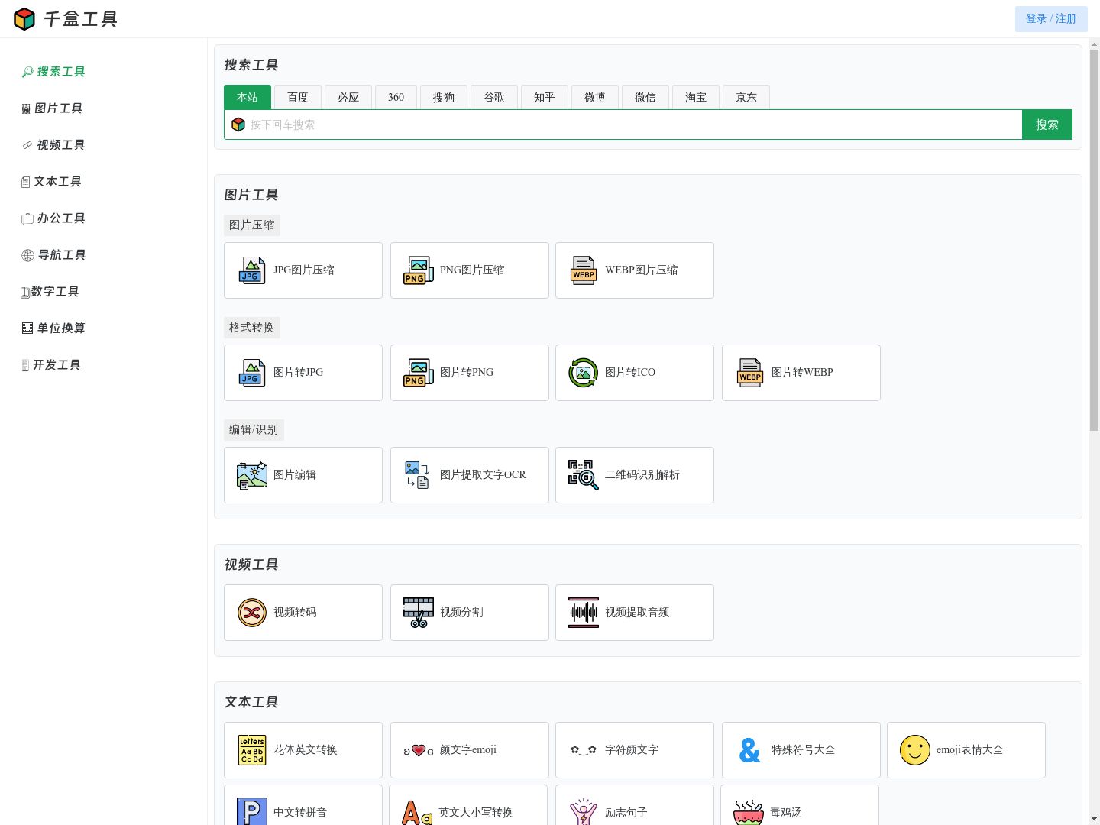The height and width of the screenshot is (825, 1100).
Task: Click the 图片转JPG icon
Action: coord(251,373)
